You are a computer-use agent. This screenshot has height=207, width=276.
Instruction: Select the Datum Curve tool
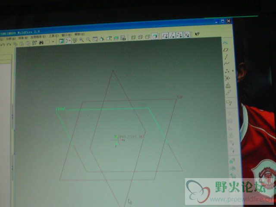point(227,64)
